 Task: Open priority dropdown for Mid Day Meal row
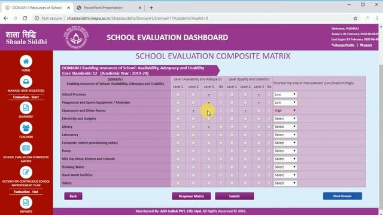click(x=285, y=159)
